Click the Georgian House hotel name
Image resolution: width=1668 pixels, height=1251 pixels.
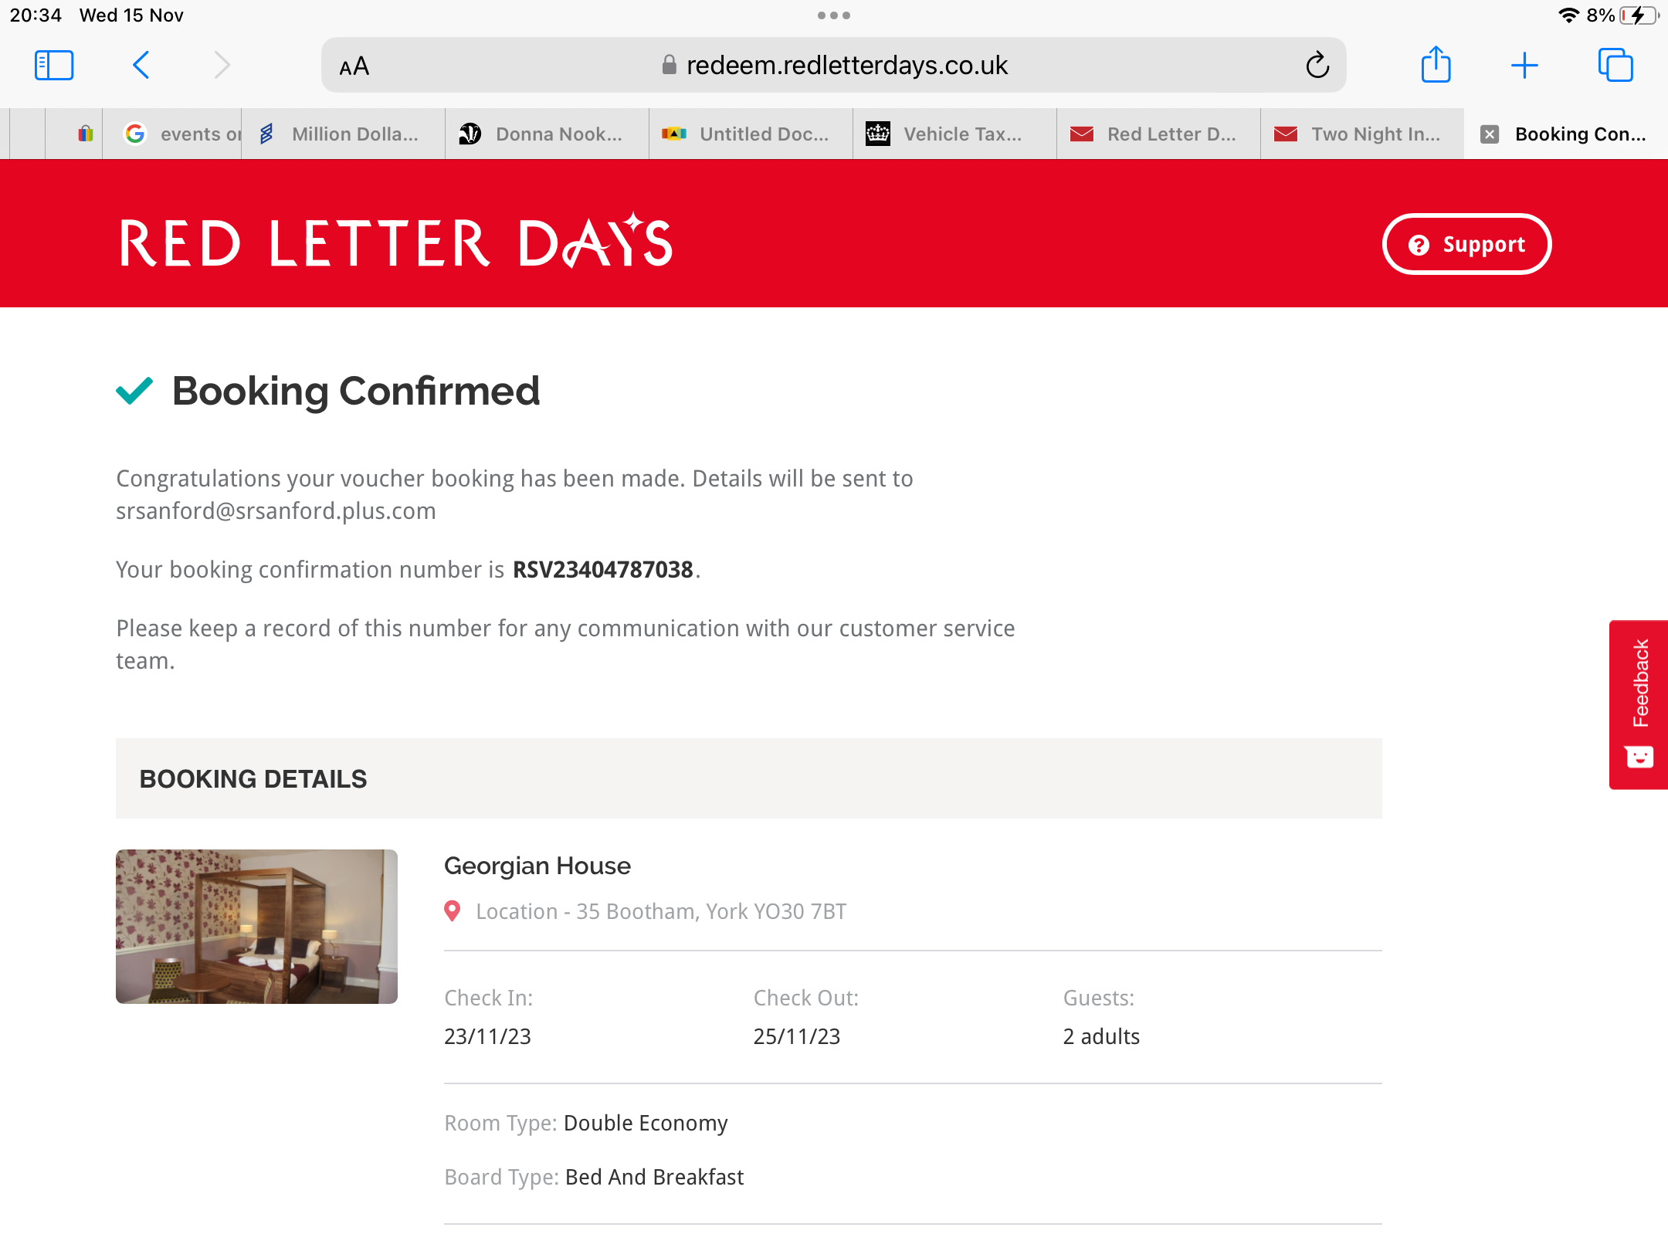click(x=537, y=866)
